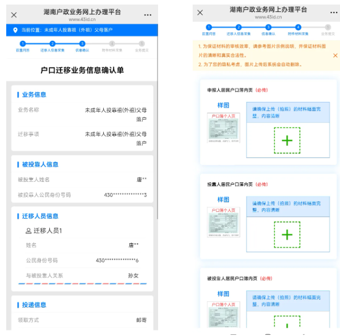
Task: Tap plus to upload 投靠人居民户口簿内页
Action: click(x=287, y=235)
